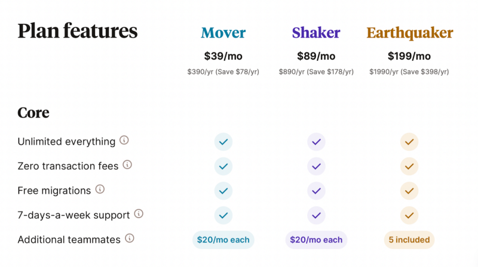Viewport: 478px width, 267px height.
Task: Click Earthquaker checkmark for Free migrations
Action: click(x=409, y=191)
